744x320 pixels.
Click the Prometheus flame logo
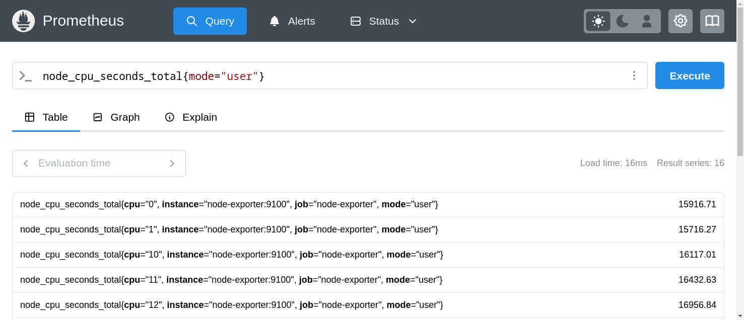click(x=23, y=21)
